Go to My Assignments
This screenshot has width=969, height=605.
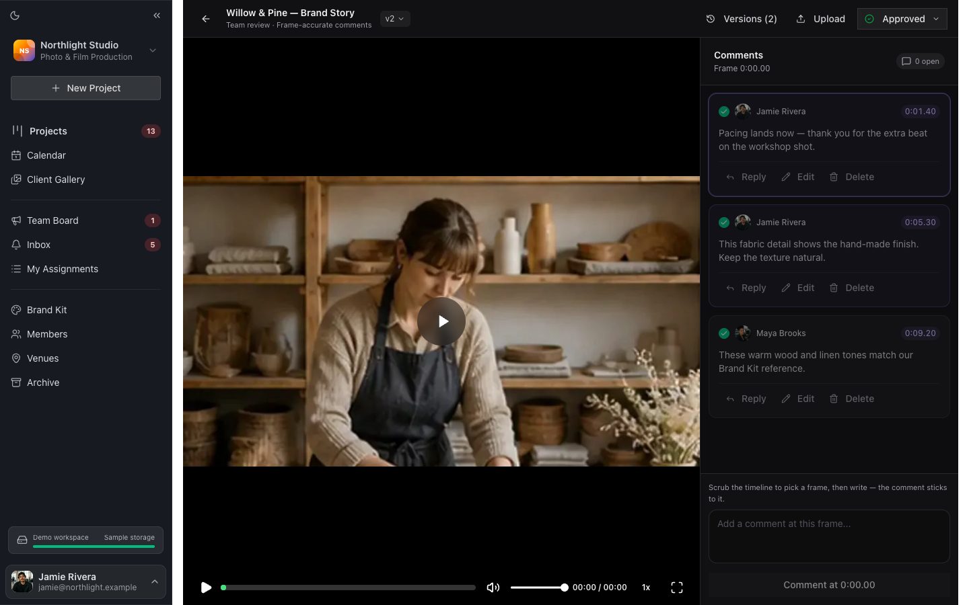[x=85, y=269]
